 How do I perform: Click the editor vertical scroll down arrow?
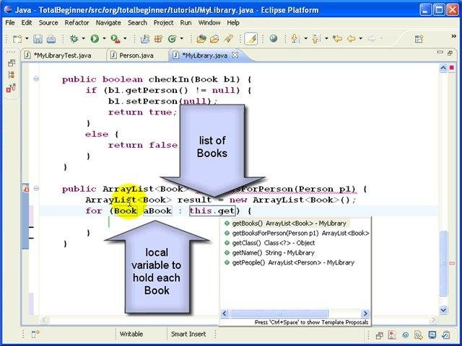[443, 310]
